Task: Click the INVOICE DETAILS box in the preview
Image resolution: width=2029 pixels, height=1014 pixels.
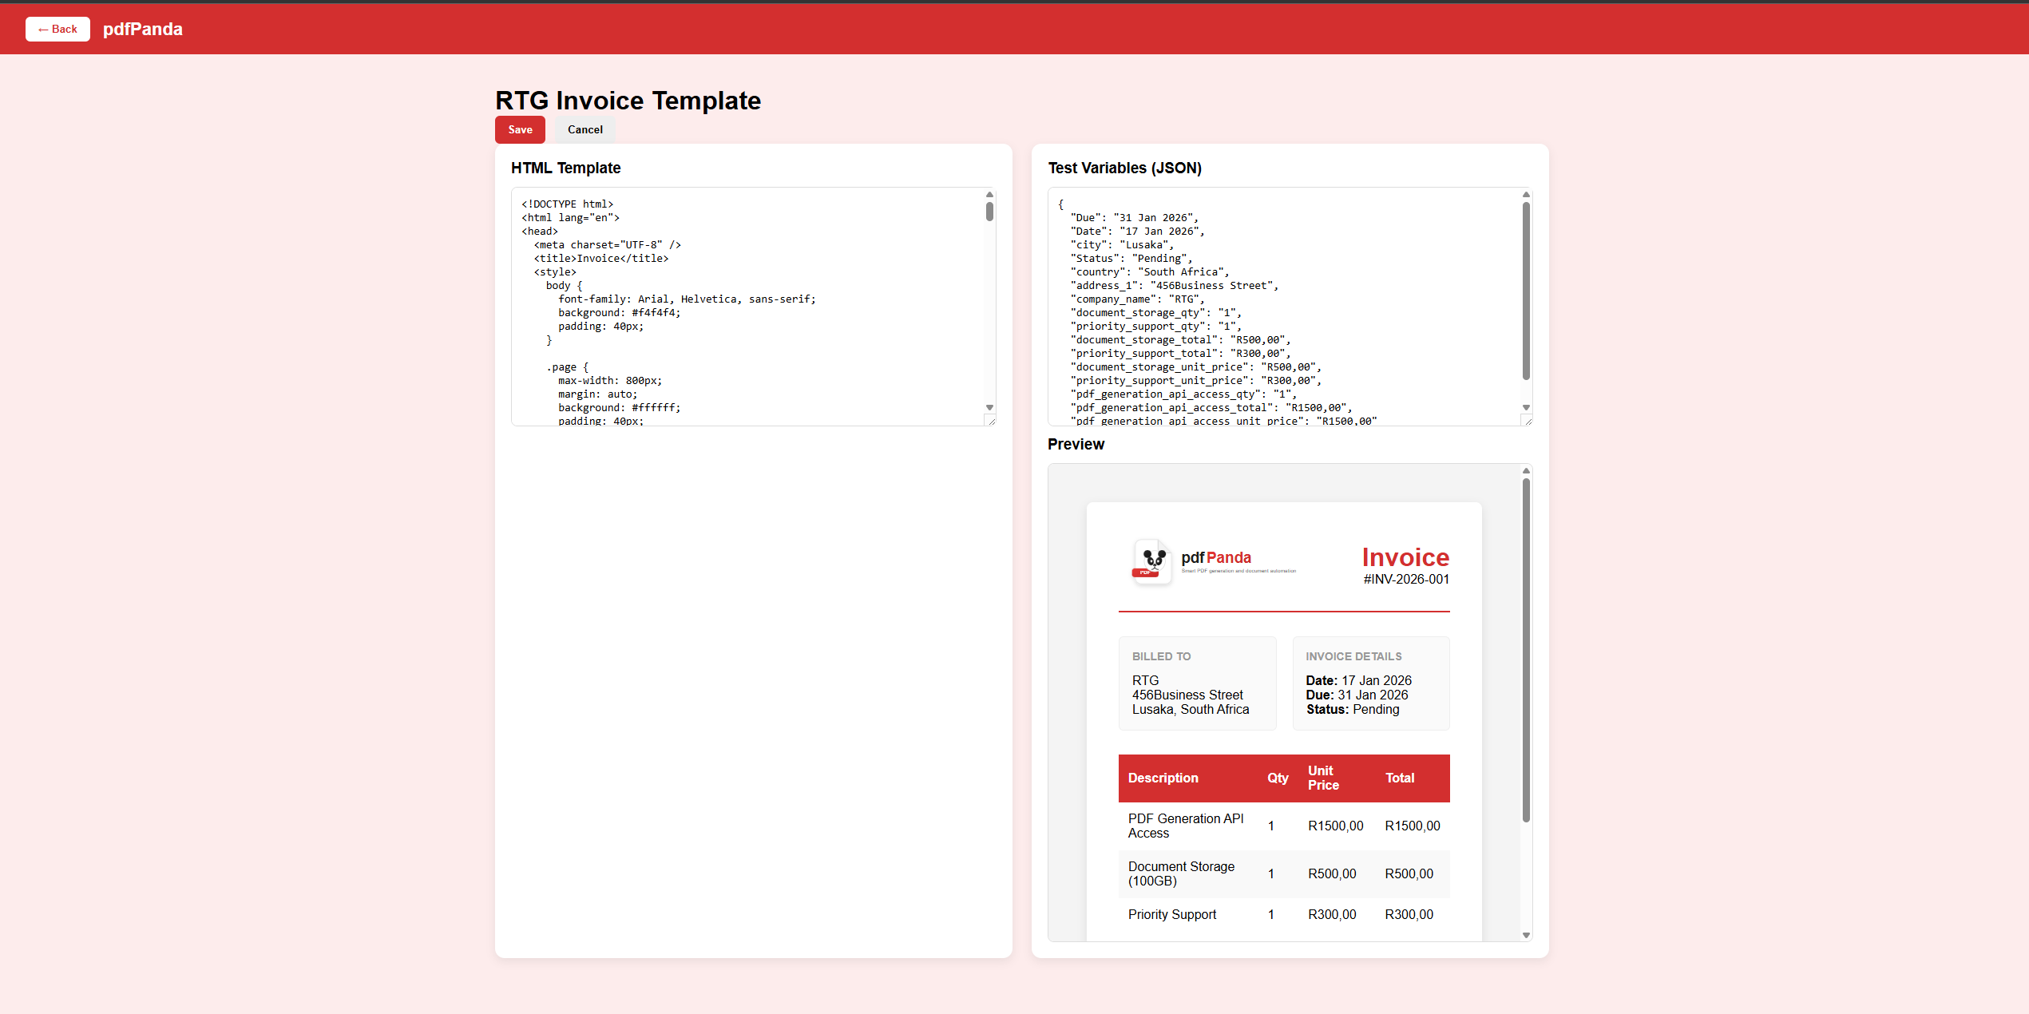Action: 1370,683
